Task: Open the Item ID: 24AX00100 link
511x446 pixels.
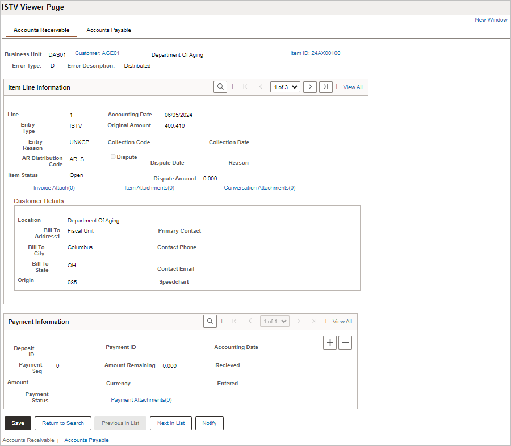Action: tap(315, 53)
